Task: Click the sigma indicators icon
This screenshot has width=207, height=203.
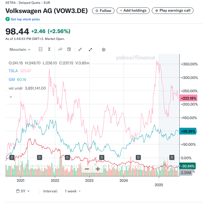Action: pyautogui.click(x=49, y=49)
